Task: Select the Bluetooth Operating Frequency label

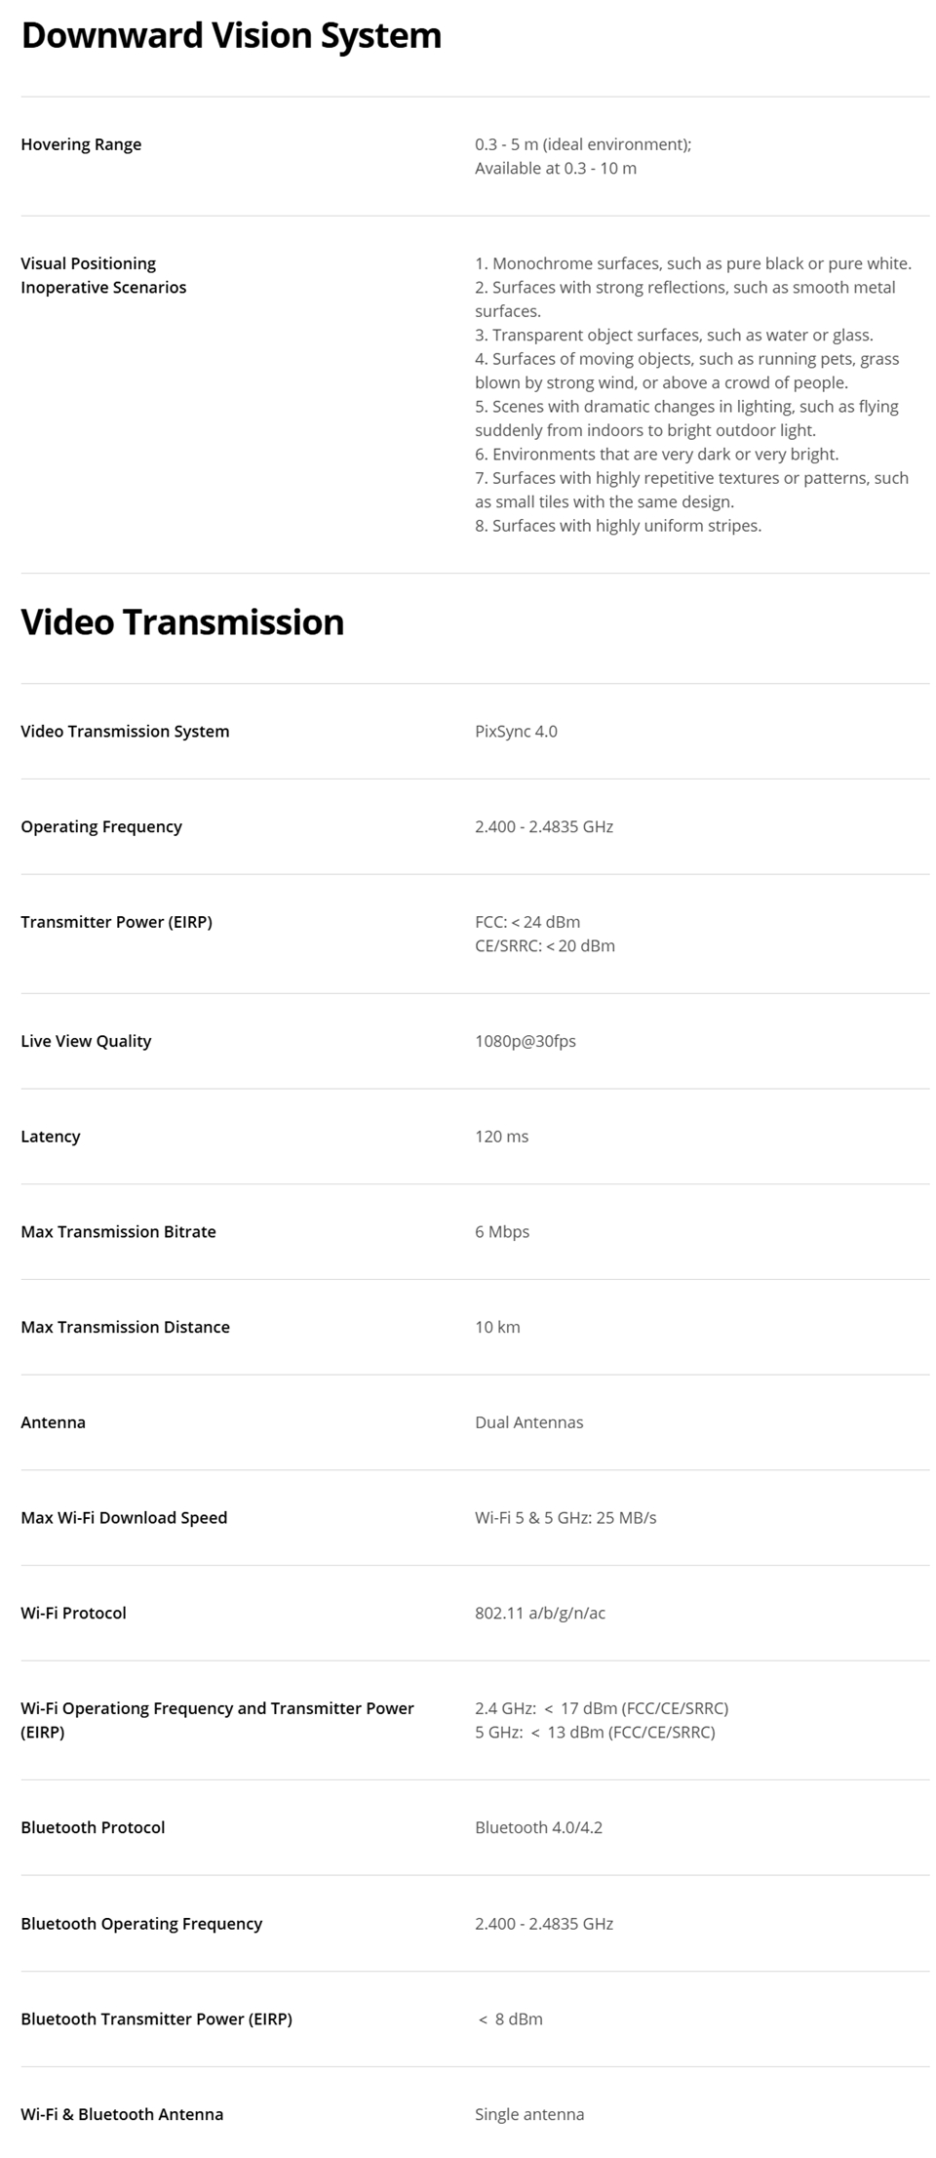Action: click(x=141, y=1924)
